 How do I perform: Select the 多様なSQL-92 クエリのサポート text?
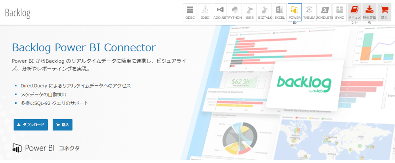tap(55, 103)
